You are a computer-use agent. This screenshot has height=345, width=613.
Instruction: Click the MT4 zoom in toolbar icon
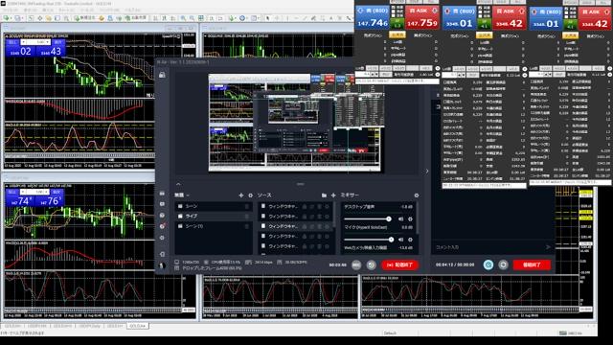tap(183, 18)
